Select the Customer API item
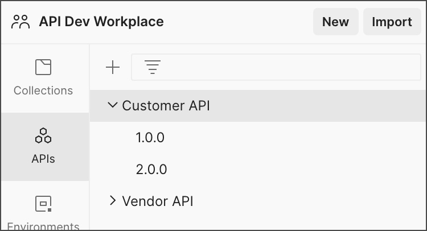 pyautogui.click(x=166, y=106)
